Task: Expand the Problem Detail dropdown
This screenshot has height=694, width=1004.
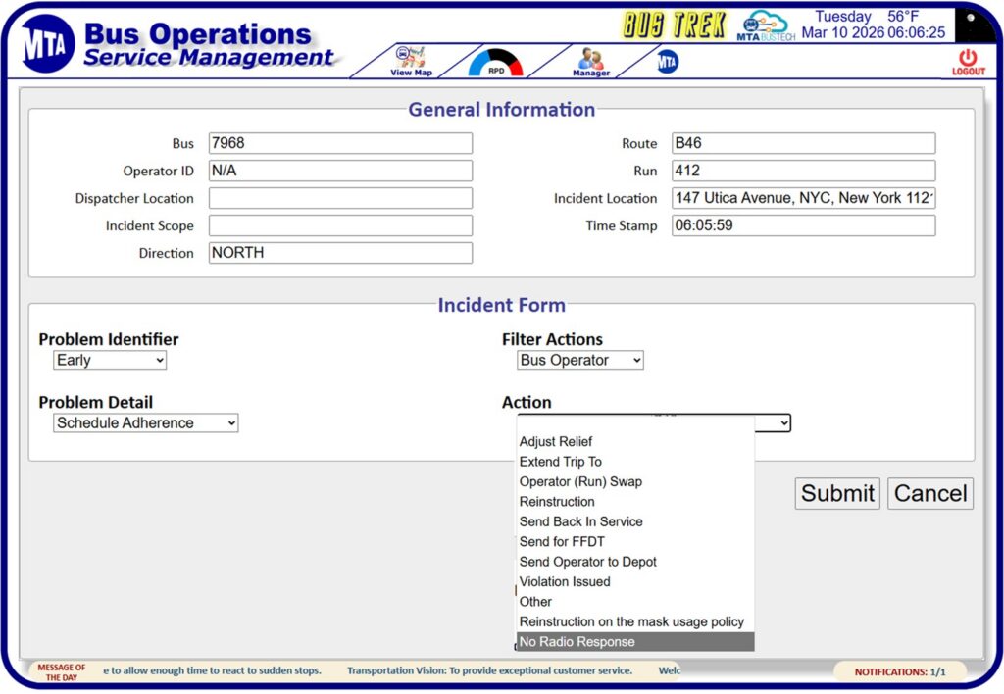Action: coord(145,423)
